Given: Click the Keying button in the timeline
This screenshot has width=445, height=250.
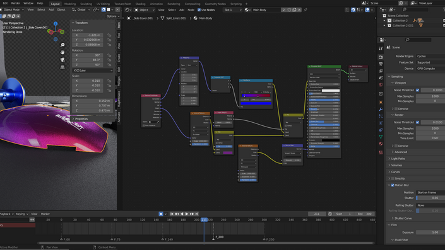Looking at the screenshot, I should 21,214.
